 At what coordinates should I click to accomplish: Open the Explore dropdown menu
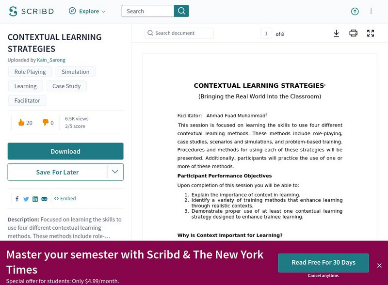(x=87, y=11)
